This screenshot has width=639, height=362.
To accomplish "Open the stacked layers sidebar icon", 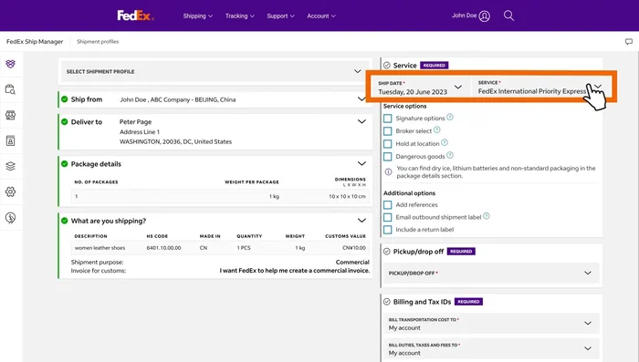I will [11, 166].
